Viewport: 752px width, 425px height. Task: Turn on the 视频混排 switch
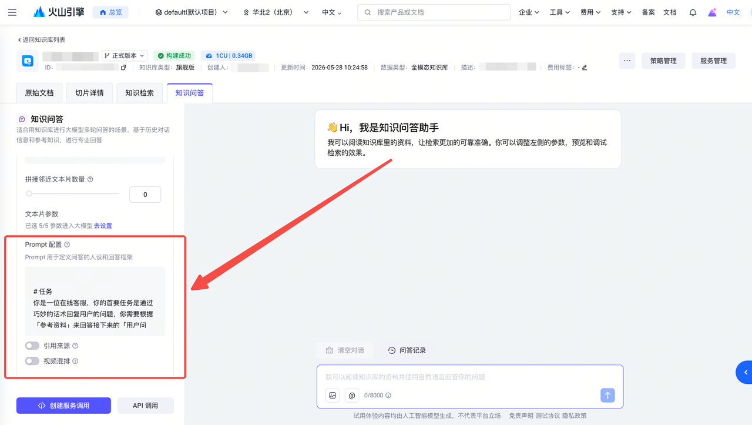(32, 362)
